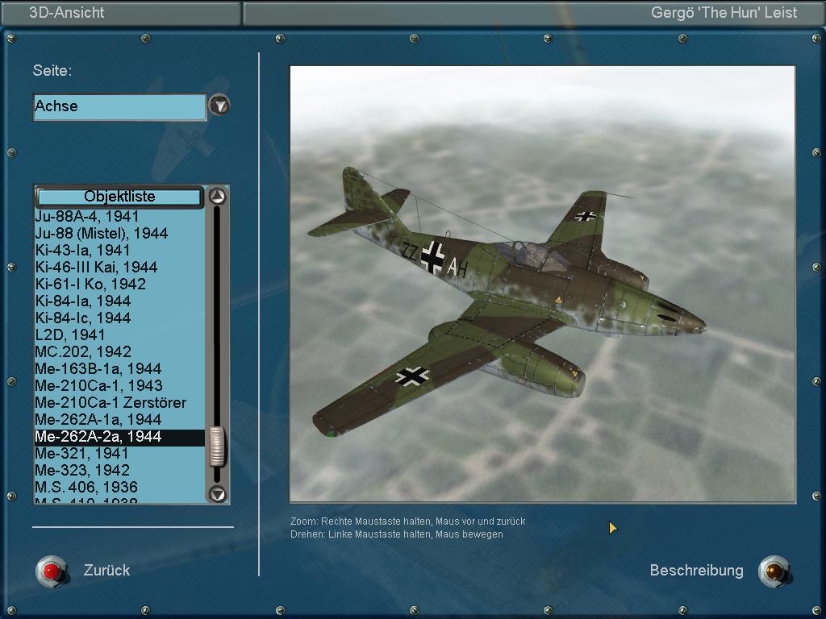Select Ki-84-Ic, 1944 entry
This screenshot has width=826, height=619.
click(119, 318)
